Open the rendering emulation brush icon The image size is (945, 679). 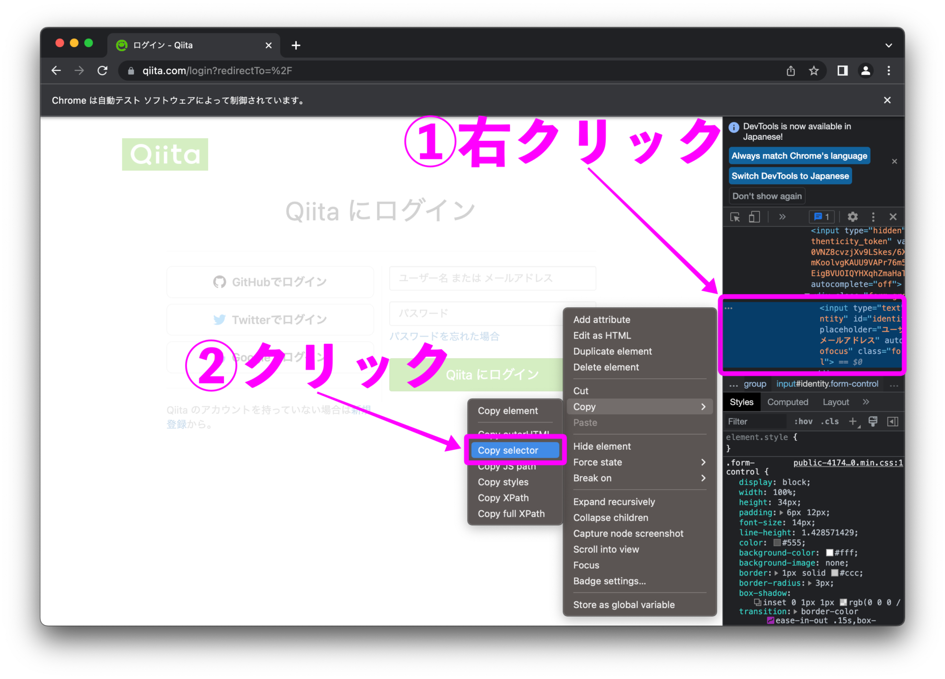pos(873,422)
